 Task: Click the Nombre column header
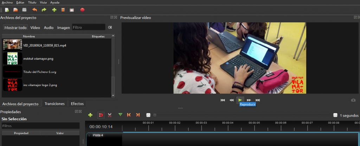(x=29, y=36)
